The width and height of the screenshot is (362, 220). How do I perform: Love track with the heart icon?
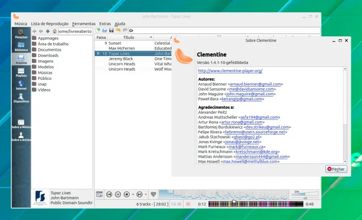tap(153, 195)
